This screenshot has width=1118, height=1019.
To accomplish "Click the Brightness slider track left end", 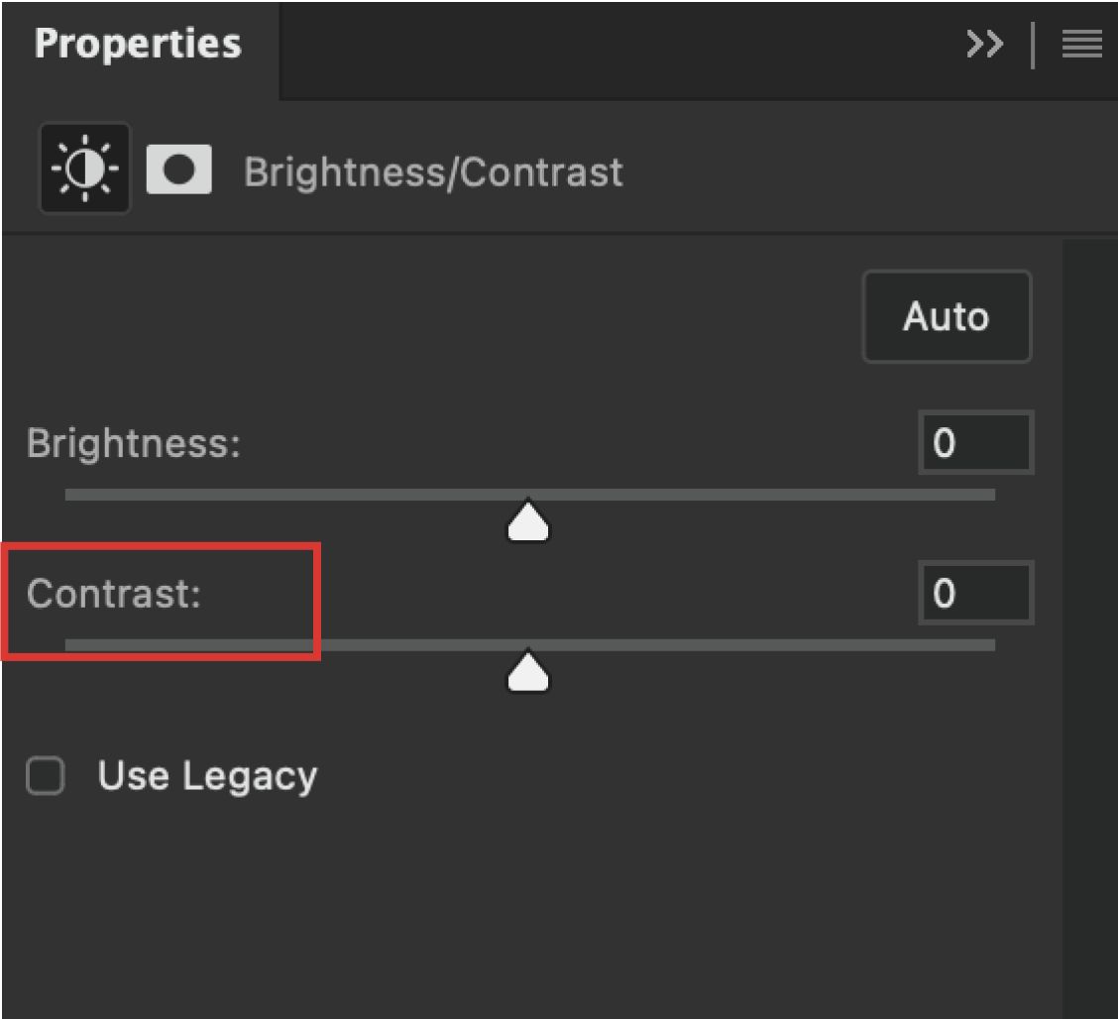I will click(x=73, y=495).
